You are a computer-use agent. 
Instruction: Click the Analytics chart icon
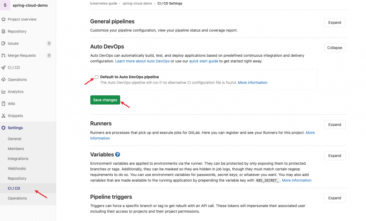pos(4,92)
